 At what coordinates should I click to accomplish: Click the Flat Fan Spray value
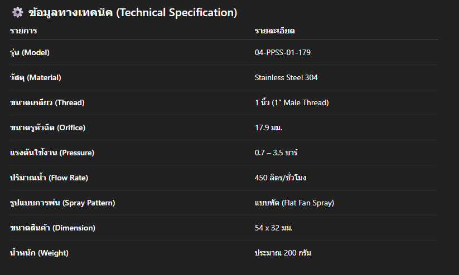point(294,203)
